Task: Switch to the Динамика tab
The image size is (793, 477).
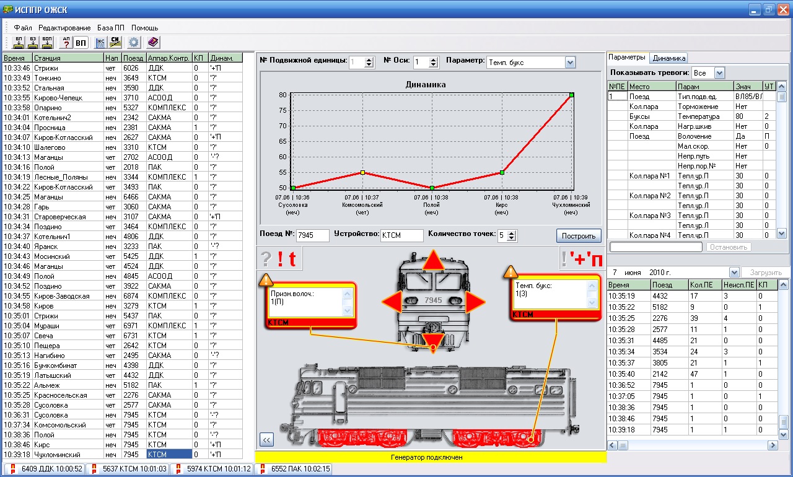Action: pos(669,58)
